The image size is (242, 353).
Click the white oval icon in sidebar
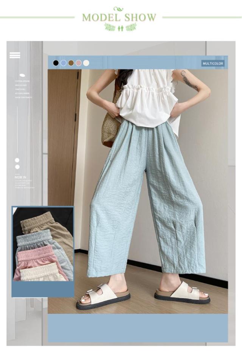click(22, 75)
